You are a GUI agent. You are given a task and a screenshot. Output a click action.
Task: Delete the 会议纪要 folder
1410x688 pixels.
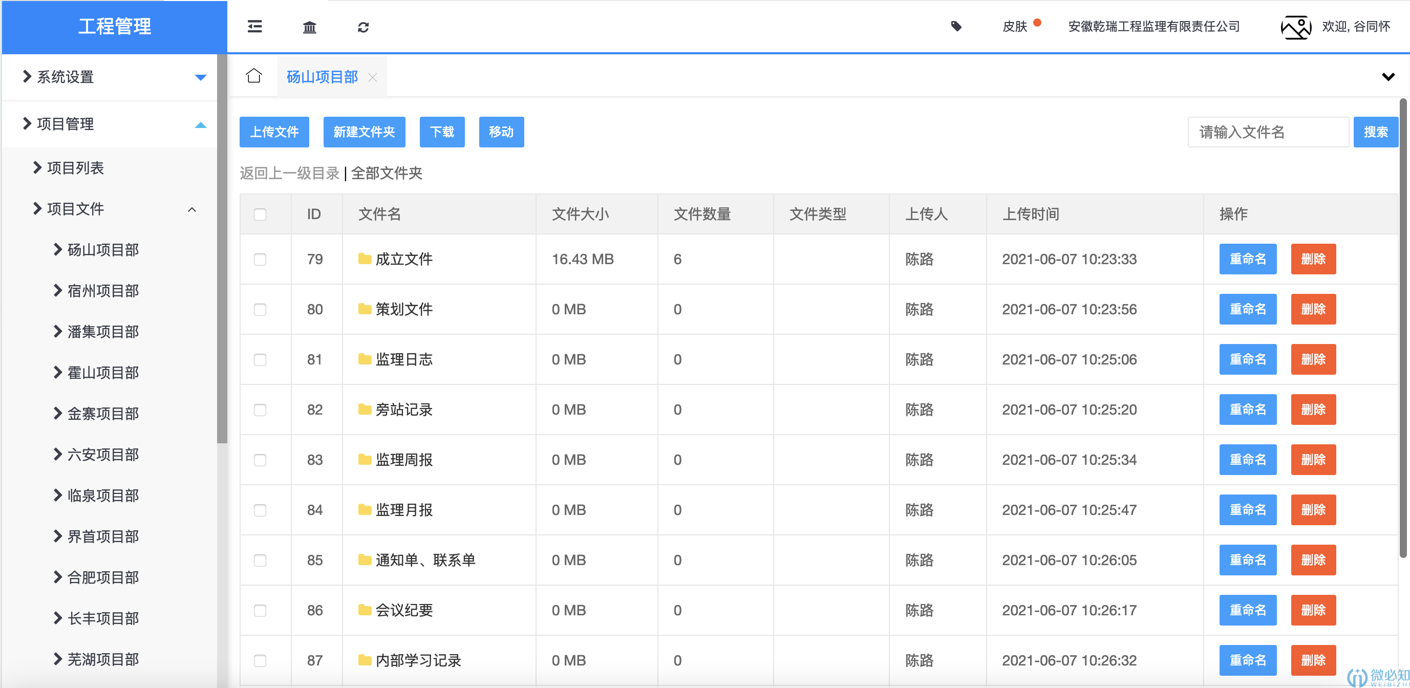tap(1313, 610)
